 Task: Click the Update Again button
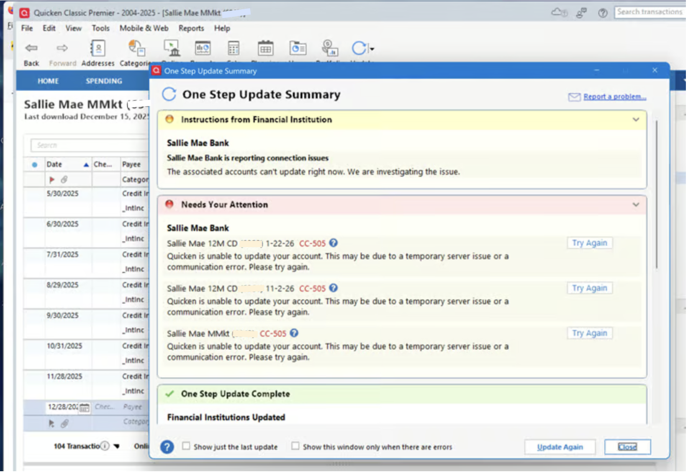[x=560, y=447]
